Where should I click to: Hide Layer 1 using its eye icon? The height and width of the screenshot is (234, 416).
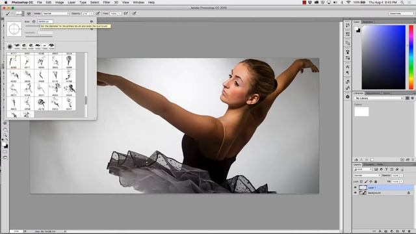[356, 188]
